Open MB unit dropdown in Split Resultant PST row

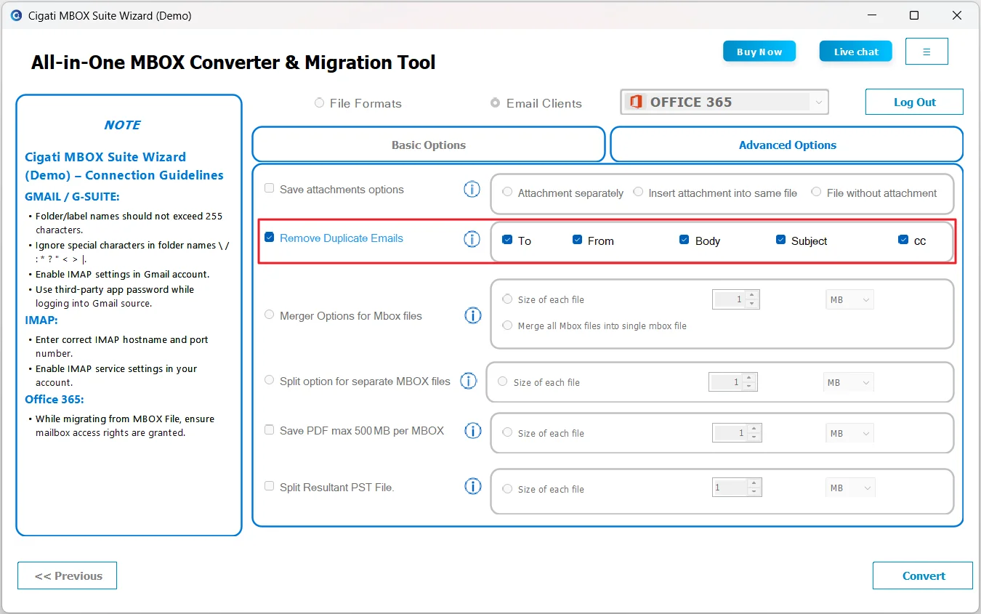850,488
